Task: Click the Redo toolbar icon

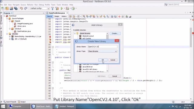Action: click(x=26, y=8)
